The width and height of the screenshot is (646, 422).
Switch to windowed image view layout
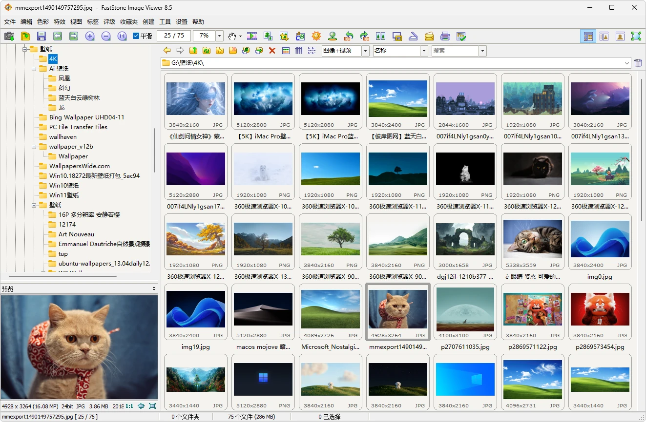[604, 36]
